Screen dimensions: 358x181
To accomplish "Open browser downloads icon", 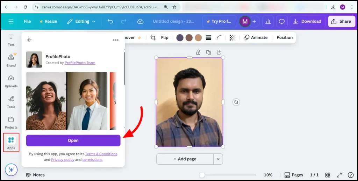I will [333, 7].
